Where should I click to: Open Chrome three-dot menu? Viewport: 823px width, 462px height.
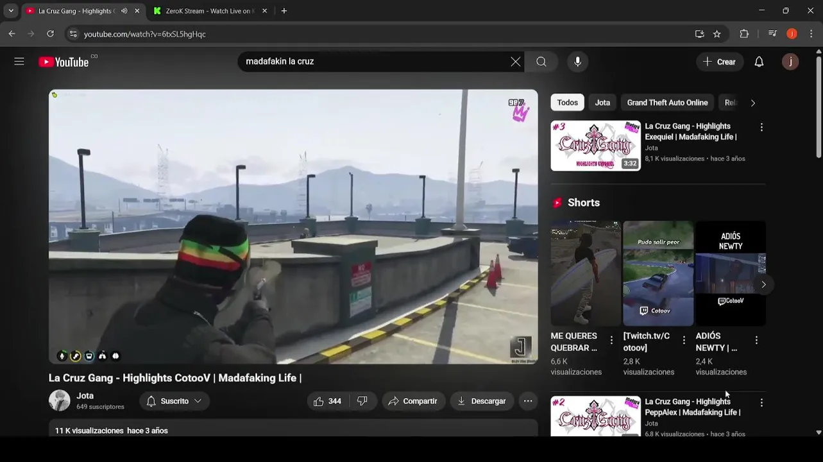tap(811, 34)
